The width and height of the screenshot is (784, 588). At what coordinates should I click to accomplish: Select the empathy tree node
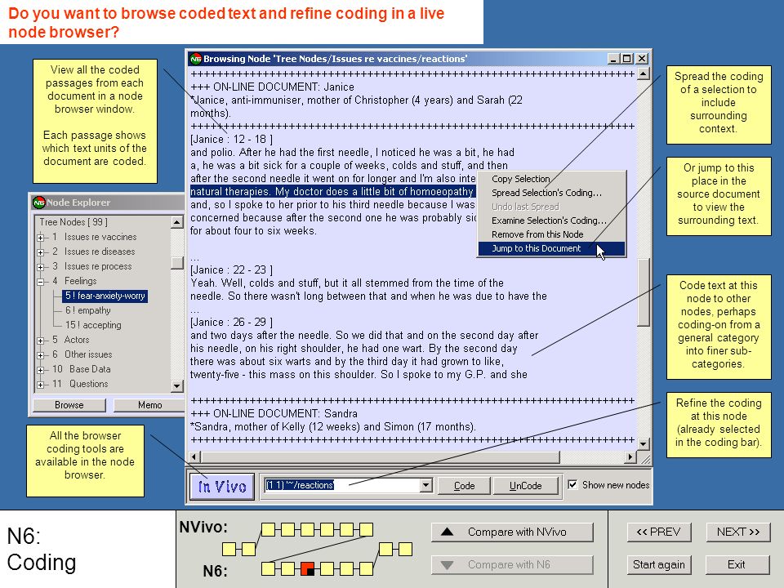pos(88,310)
